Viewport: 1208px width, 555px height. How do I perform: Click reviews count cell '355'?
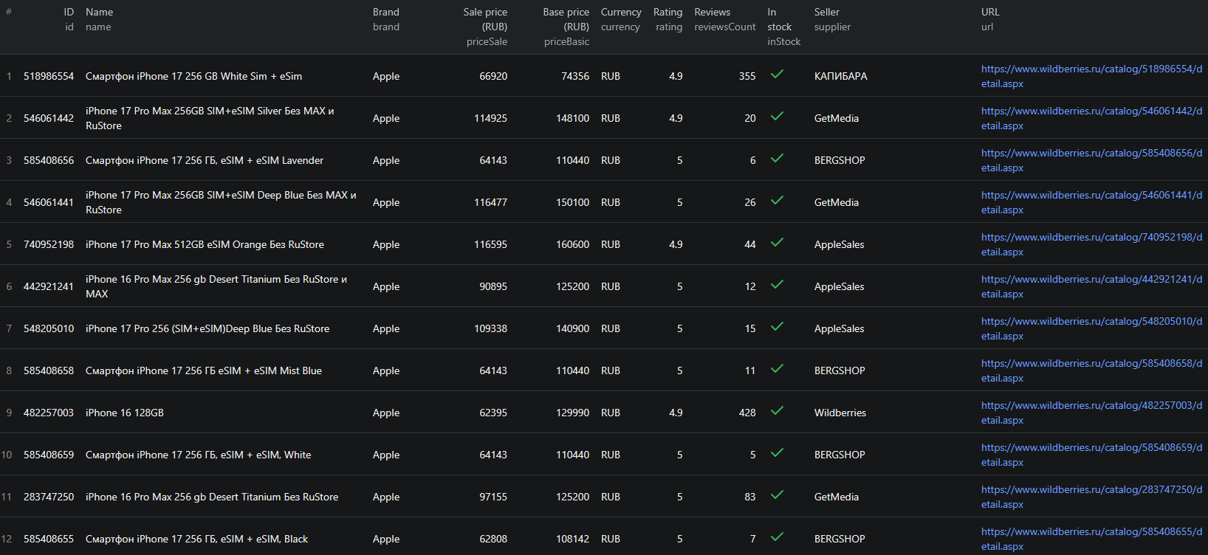747,76
